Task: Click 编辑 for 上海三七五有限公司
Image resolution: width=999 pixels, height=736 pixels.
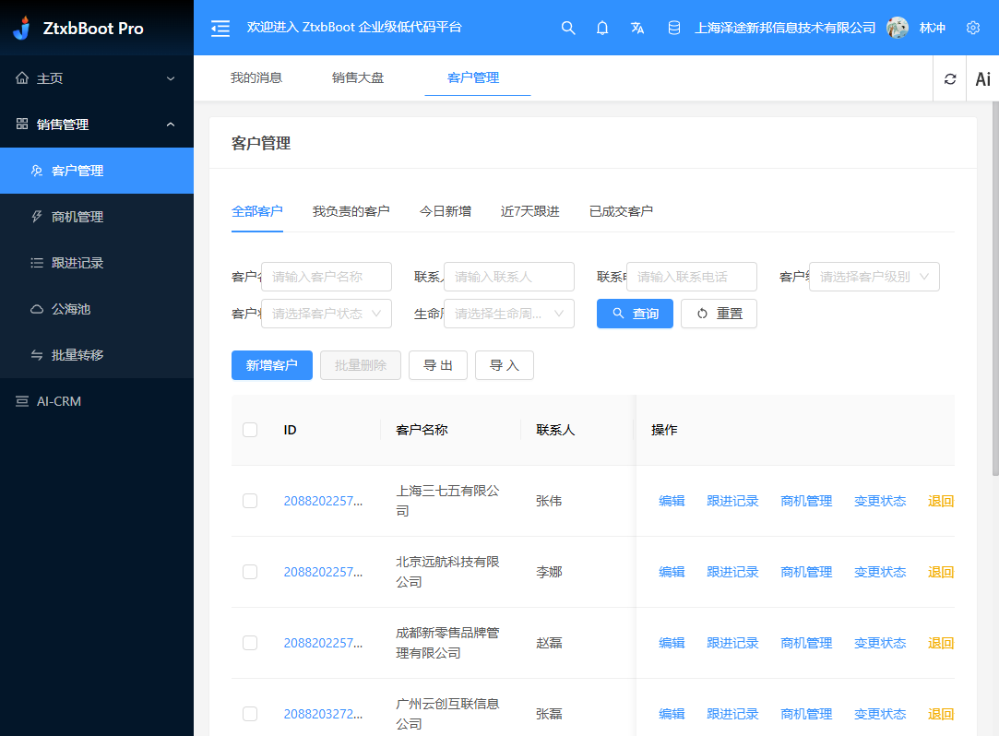Action: (x=672, y=501)
